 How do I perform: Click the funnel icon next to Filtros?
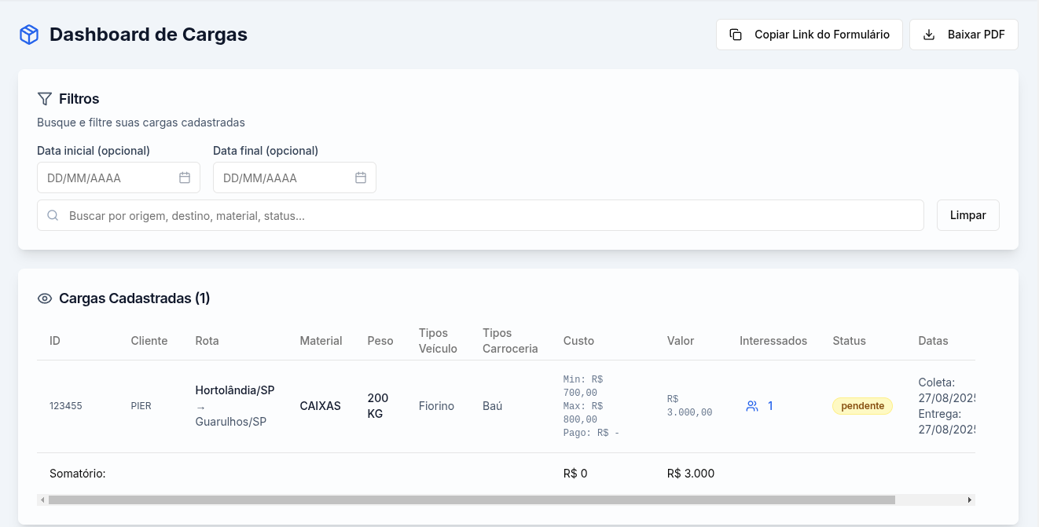click(45, 99)
